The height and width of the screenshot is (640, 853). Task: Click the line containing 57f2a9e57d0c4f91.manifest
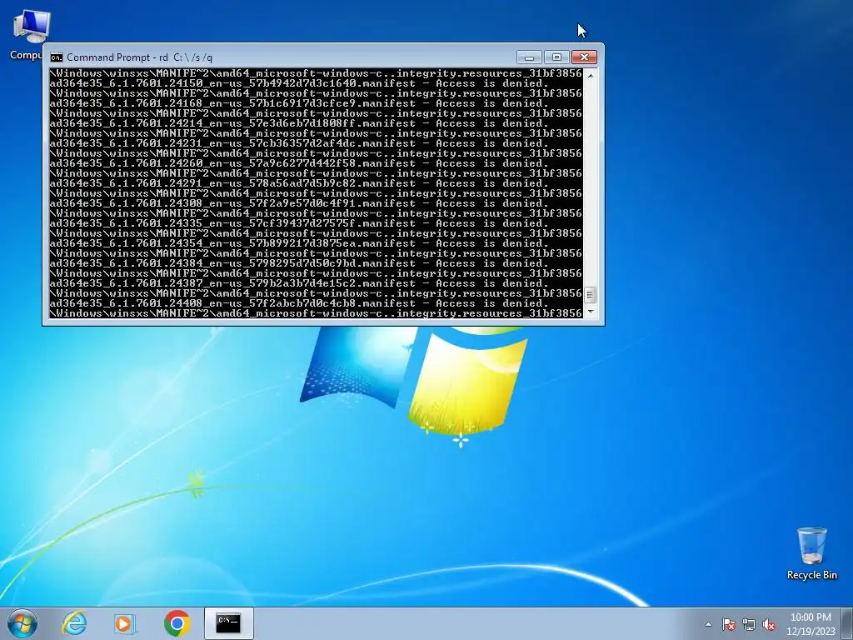pos(299,203)
